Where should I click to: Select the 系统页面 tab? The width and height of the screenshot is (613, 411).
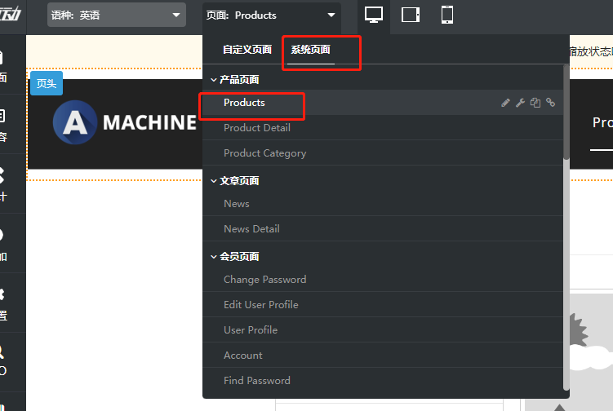point(311,50)
